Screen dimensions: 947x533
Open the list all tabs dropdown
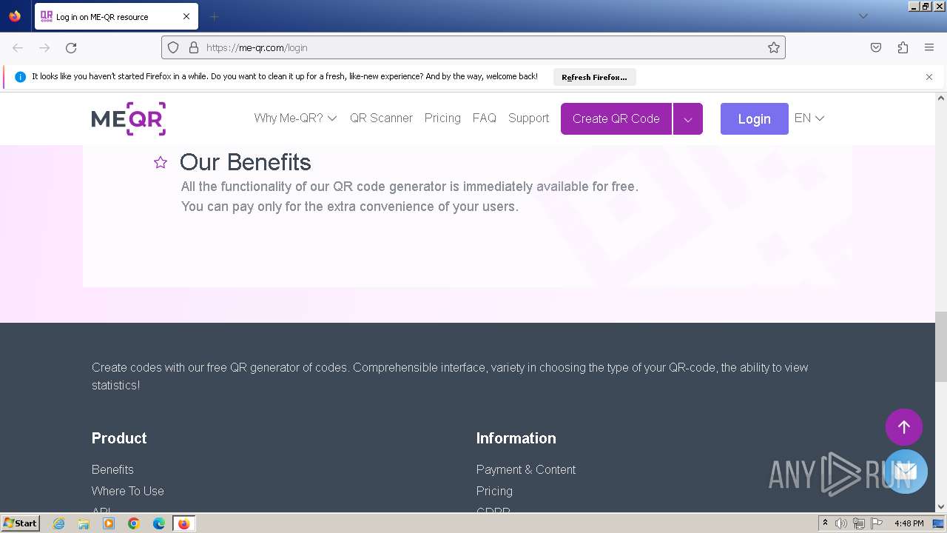[863, 16]
